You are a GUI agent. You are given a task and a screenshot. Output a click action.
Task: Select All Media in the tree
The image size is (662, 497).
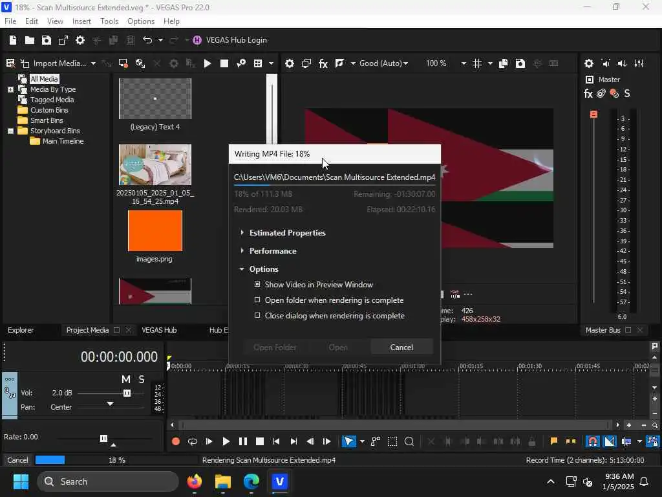[44, 79]
